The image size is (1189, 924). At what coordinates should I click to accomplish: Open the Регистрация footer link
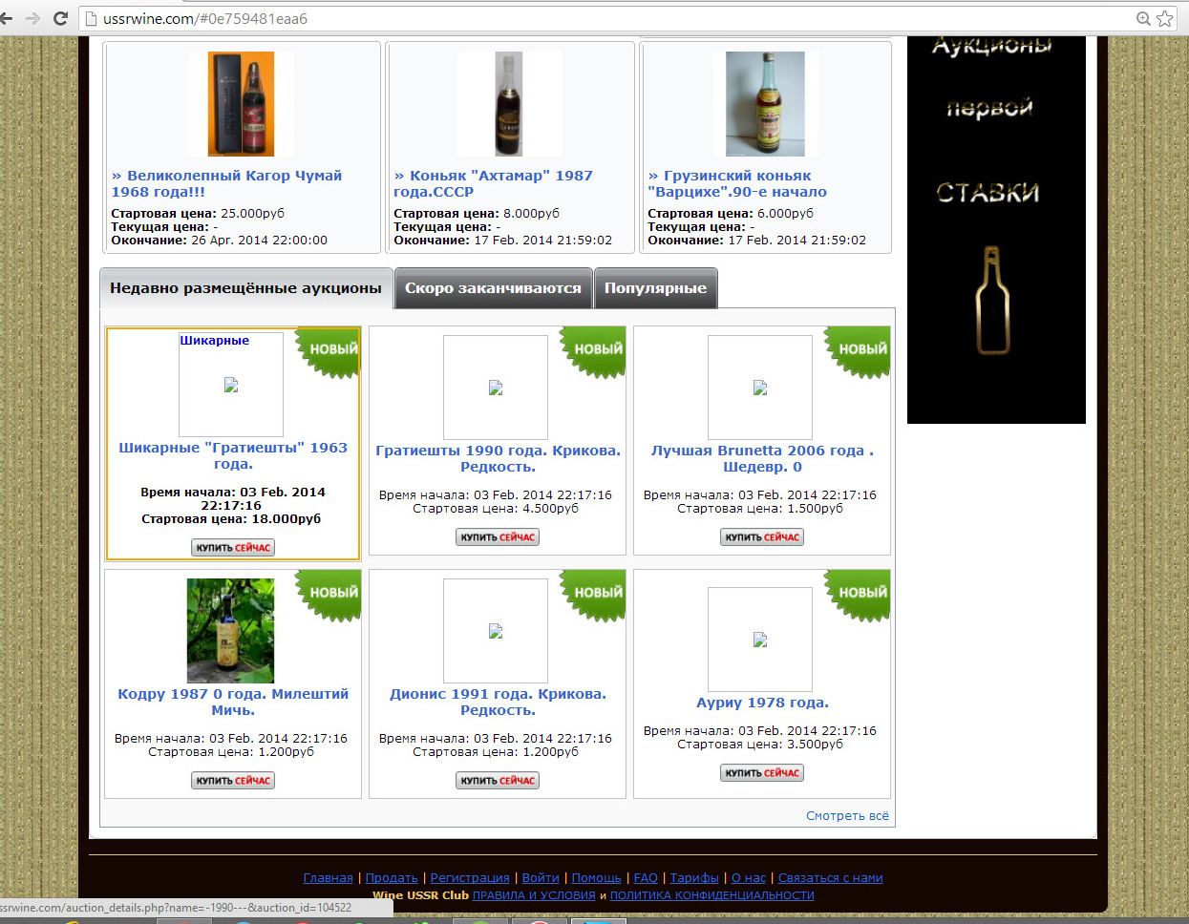[x=470, y=878]
